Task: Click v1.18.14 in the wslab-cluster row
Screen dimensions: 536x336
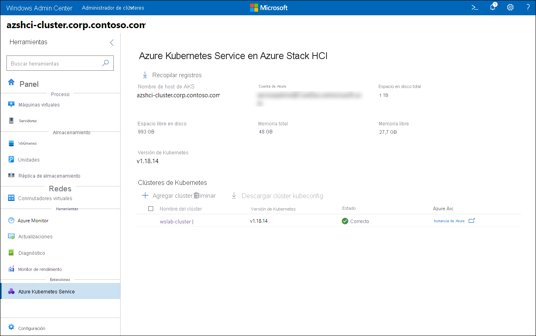Action: pos(259,221)
